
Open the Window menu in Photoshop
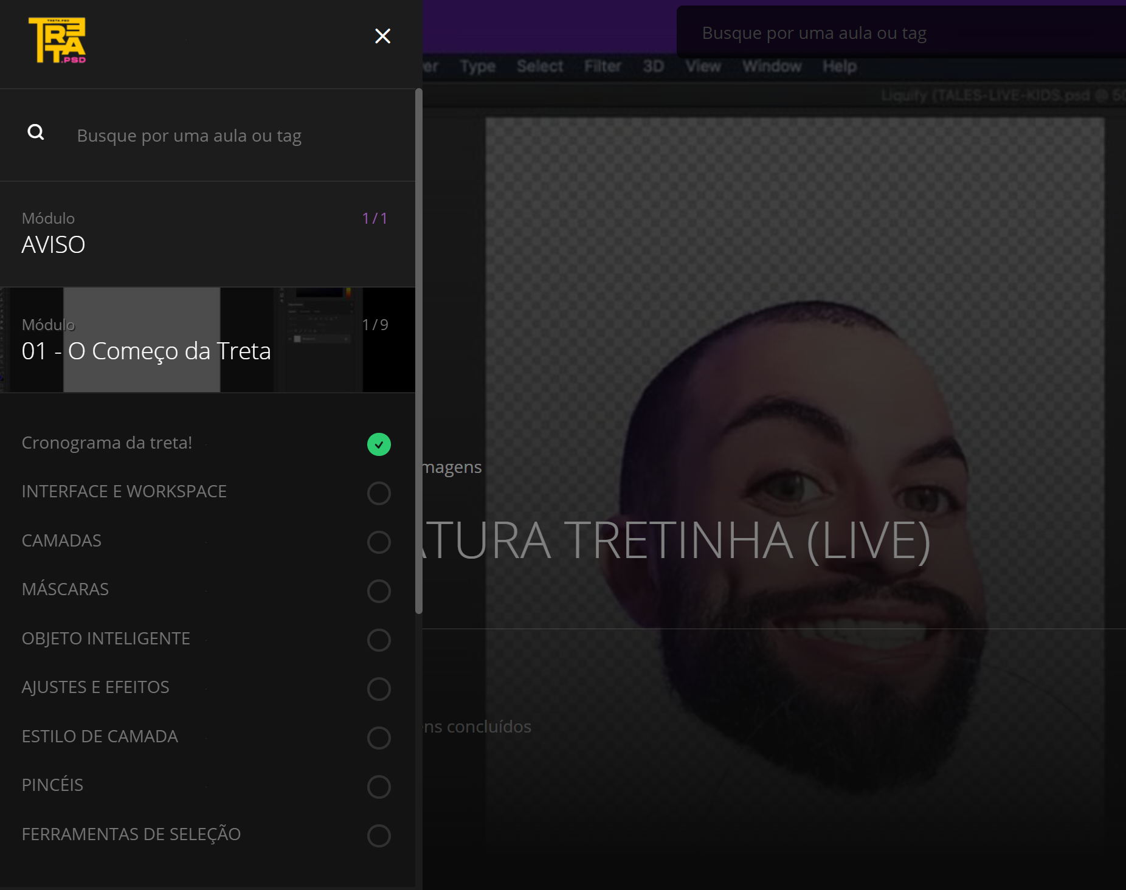pyautogui.click(x=772, y=66)
